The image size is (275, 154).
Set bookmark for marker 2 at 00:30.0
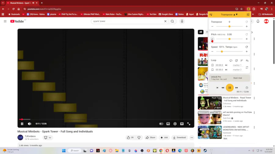(x=212, y=70)
